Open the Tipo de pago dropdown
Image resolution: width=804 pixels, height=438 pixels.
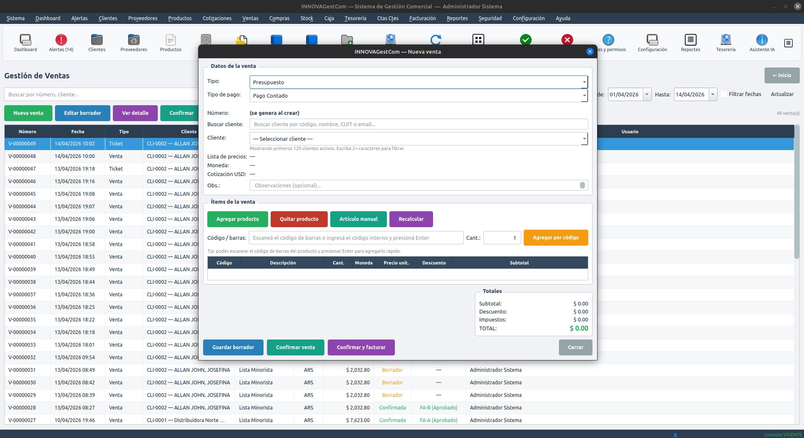tap(584, 96)
